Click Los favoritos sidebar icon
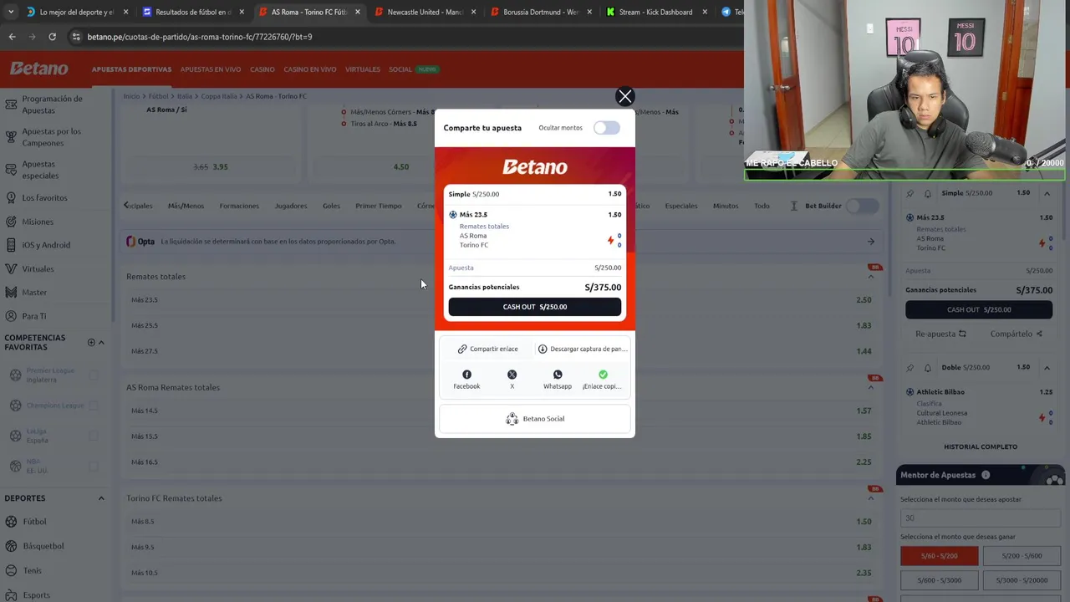Viewport: 1070px width, 602px height. [11, 198]
